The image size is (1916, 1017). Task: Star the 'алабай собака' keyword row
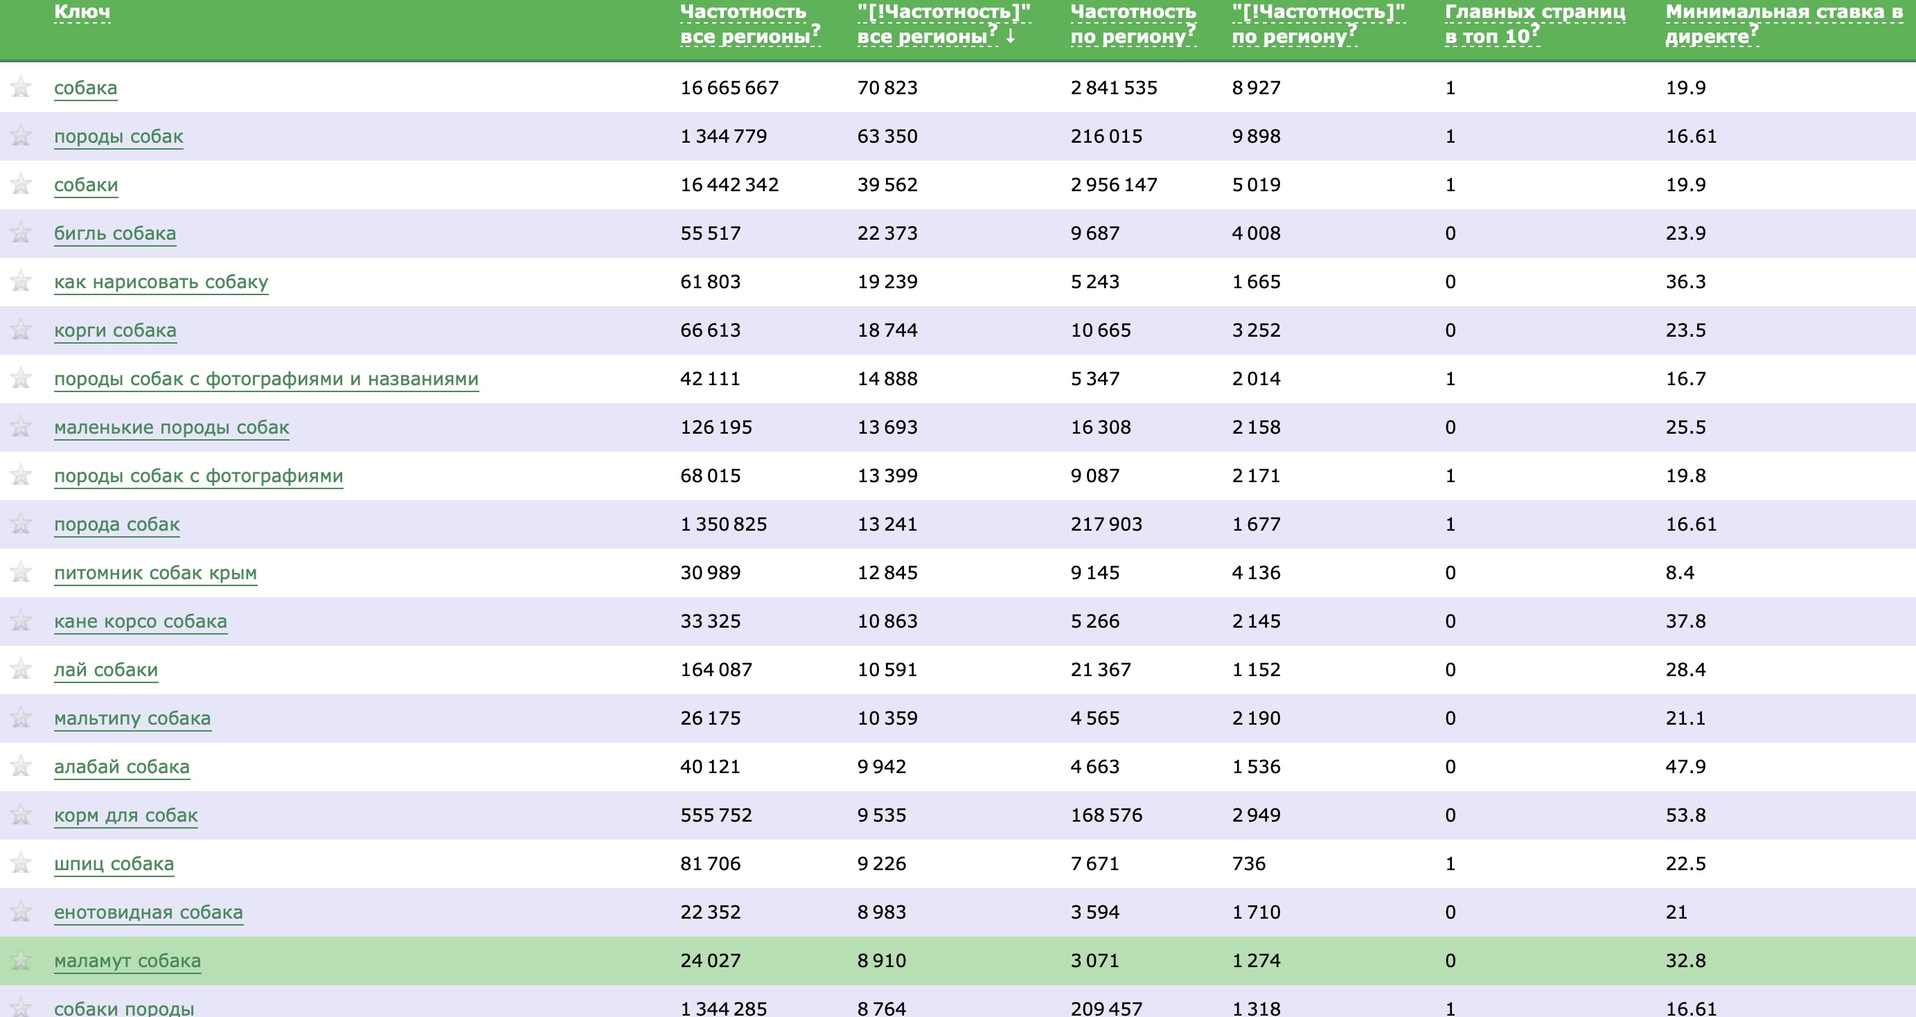point(21,766)
